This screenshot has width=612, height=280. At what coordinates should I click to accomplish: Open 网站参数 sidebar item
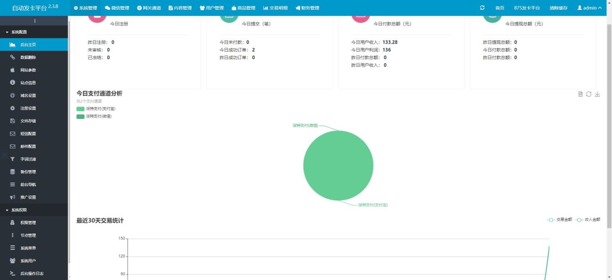click(28, 70)
